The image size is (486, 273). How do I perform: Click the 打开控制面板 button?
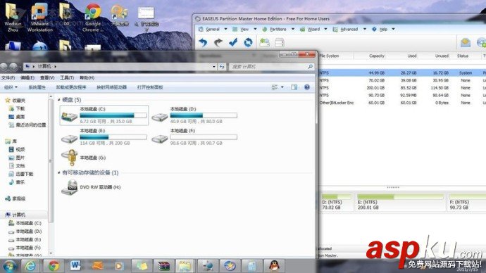[x=150, y=87]
